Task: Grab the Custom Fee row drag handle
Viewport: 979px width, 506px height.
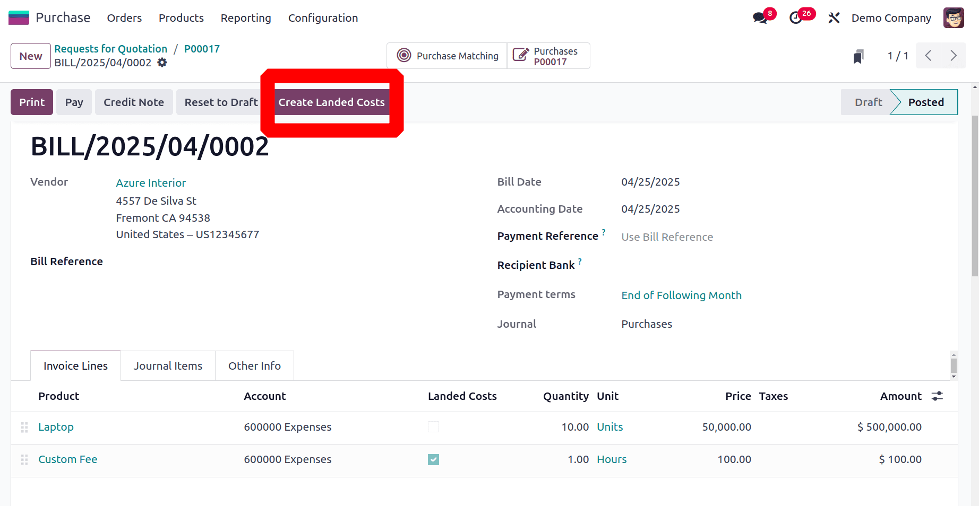Action: 24,460
